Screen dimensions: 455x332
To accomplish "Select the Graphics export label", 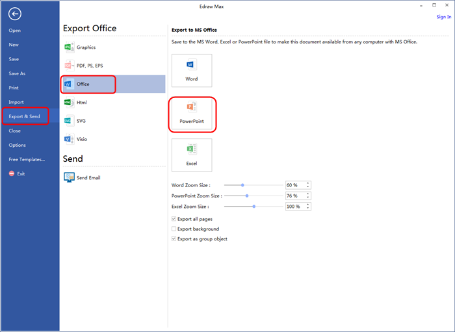I will (x=86, y=47).
